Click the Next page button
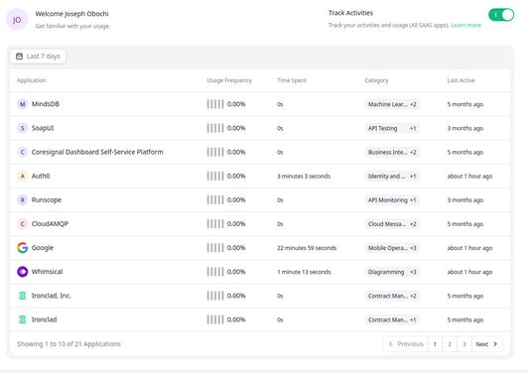The image size is (529, 373). [x=487, y=344]
